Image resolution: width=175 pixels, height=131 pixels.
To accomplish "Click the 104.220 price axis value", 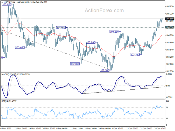I will click(170, 35).
